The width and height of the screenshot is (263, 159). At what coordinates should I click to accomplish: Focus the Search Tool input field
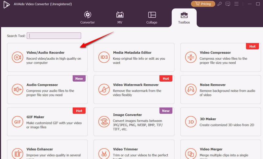click(54, 36)
